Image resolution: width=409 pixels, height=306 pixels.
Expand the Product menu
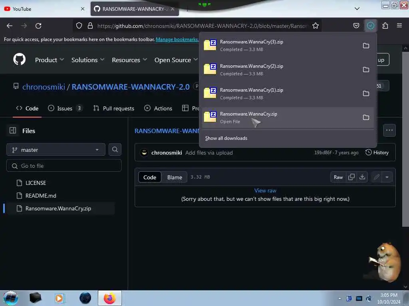(49, 60)
